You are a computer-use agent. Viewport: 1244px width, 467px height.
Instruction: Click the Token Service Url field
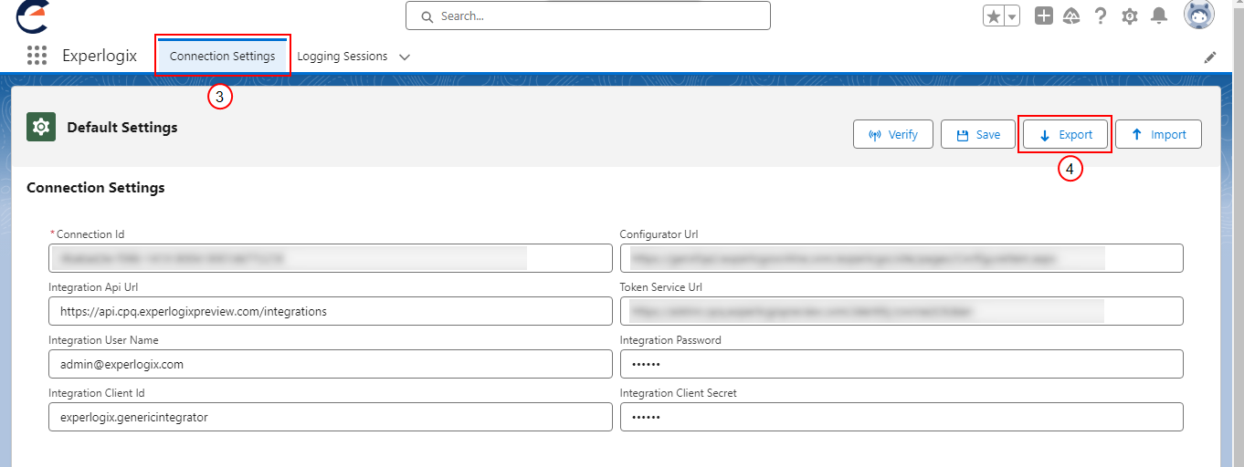901,311
